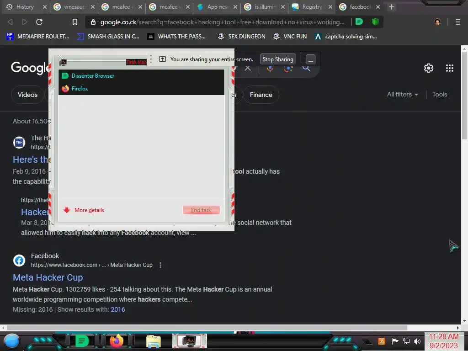Open the VNC FUN bookmark
The height and width of the screenshot is (351, 468).
pos(290,37)
